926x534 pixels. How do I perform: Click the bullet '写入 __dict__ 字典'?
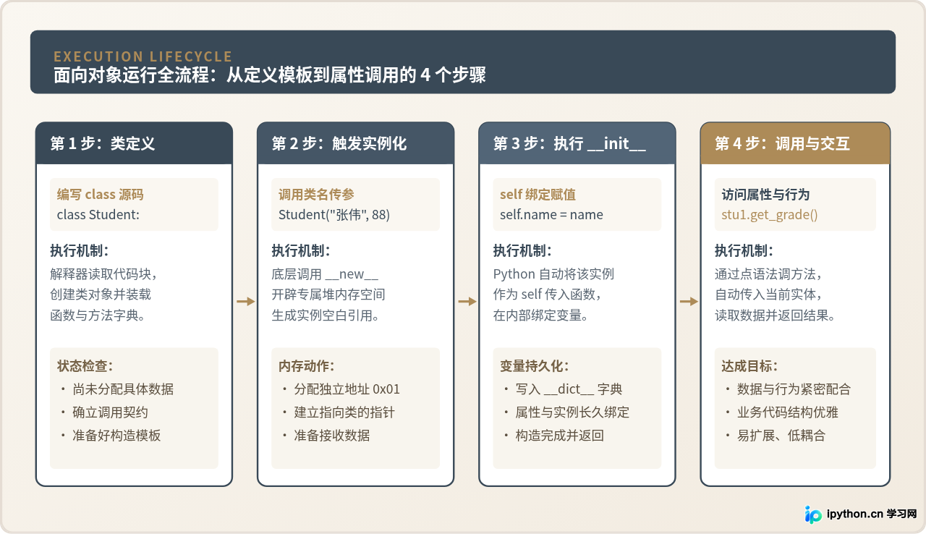[569, 389]
